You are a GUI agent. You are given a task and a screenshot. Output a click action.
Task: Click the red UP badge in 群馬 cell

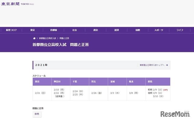coord(166,90)
